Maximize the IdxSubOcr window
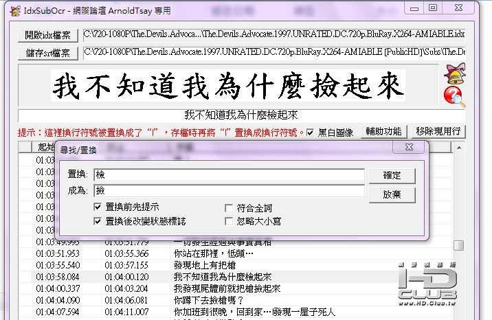 click(x=433, y=8)
